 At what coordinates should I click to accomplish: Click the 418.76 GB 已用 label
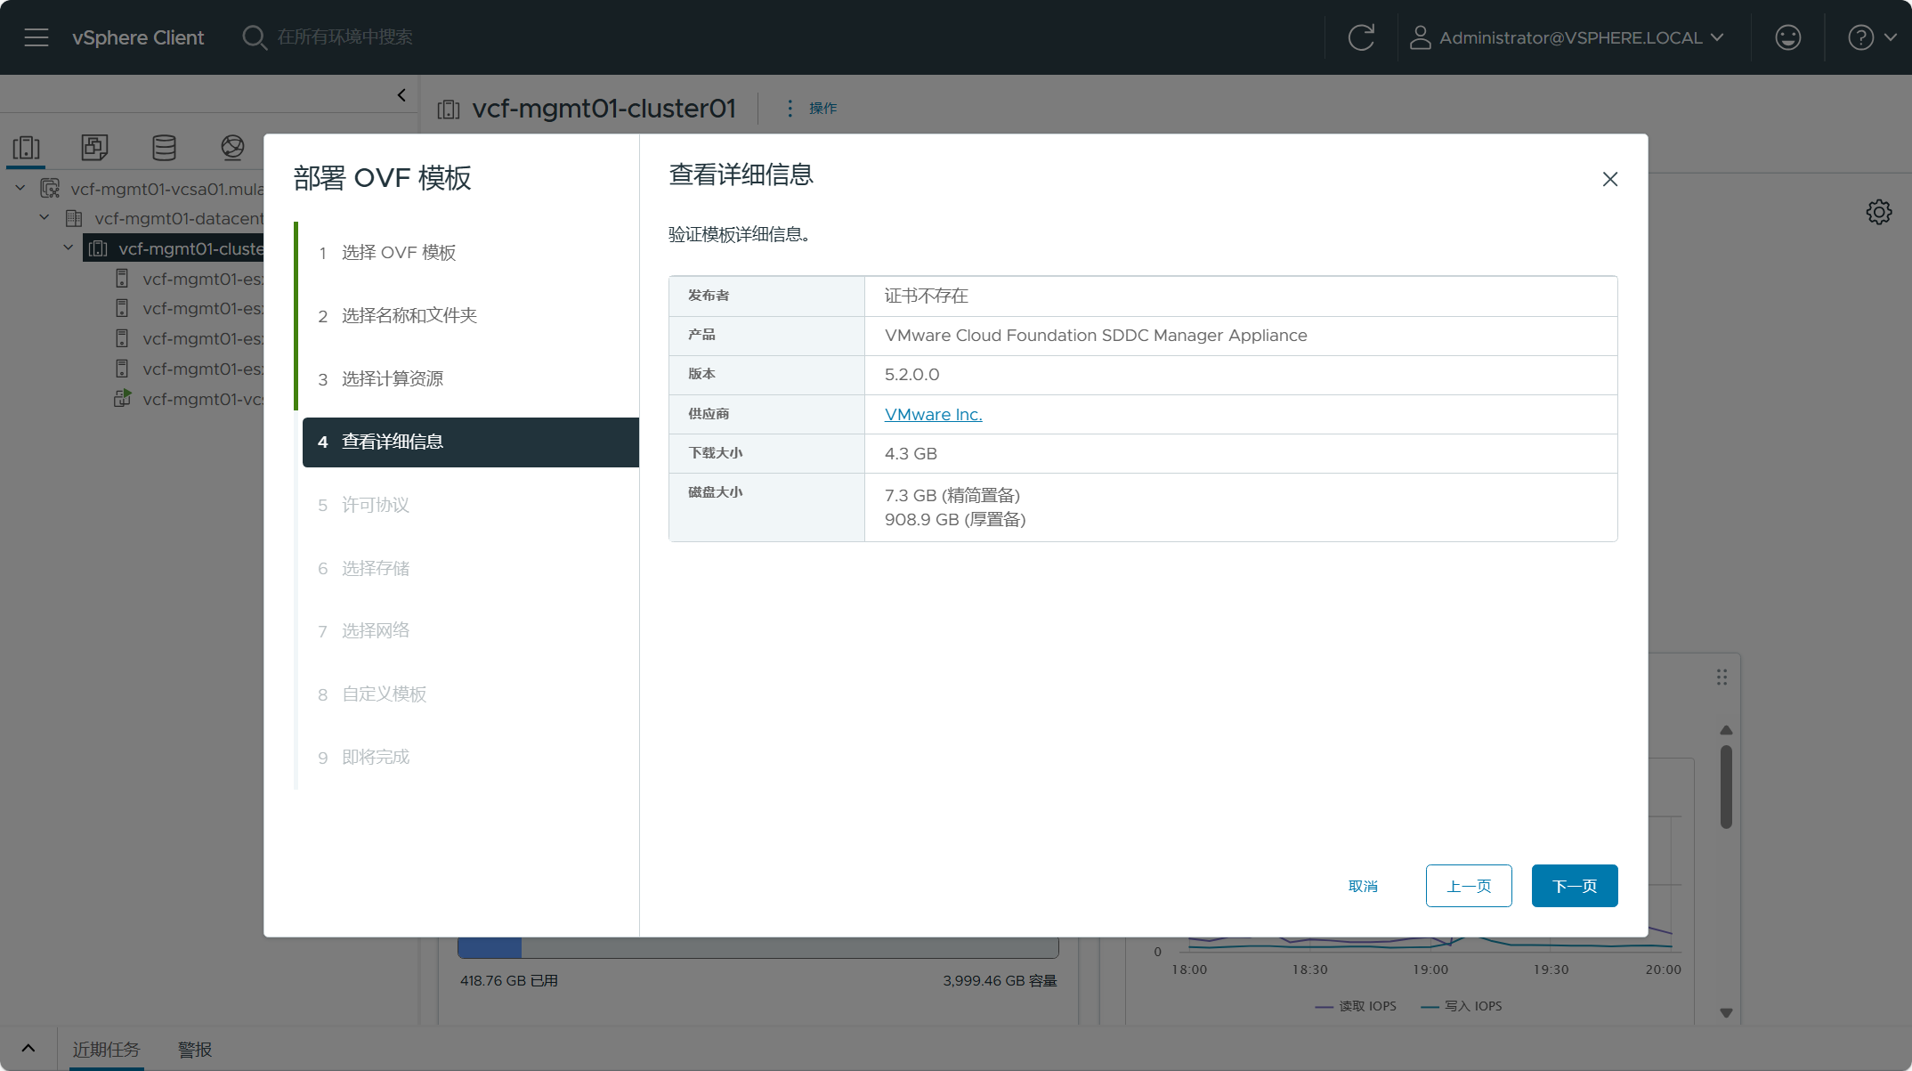509,981
